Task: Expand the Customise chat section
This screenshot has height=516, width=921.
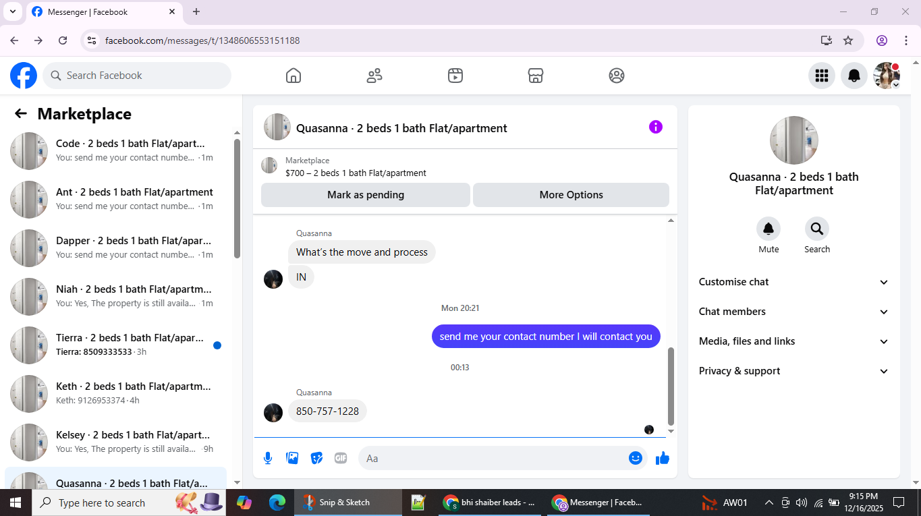Action: (x=794, y=282)
